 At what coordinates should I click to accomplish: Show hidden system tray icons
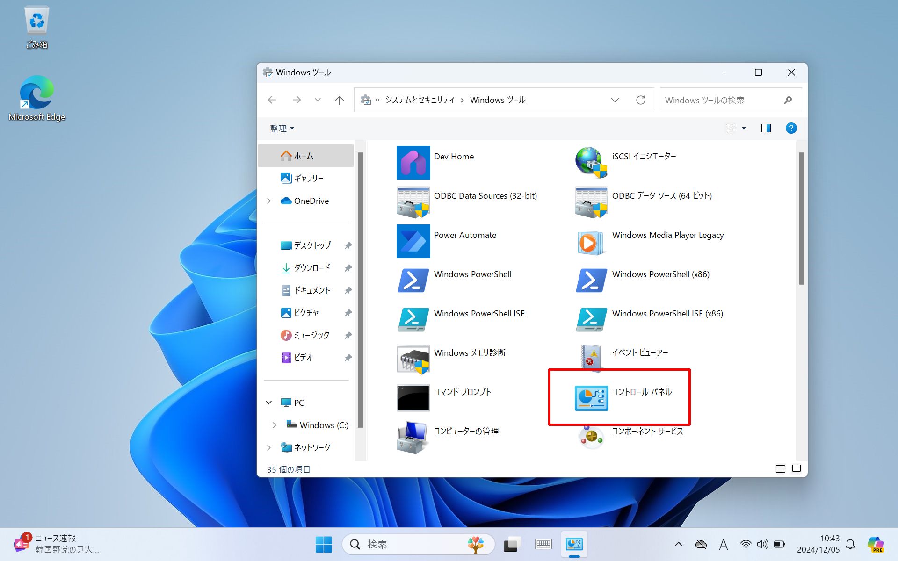(678, 544)
